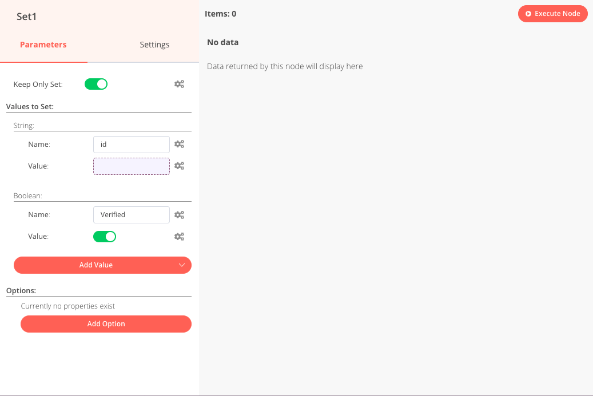Viewport: 593px width, 396px height.
Task: Open gear options for Boolean Value
Action: click(x=179, y=237)
